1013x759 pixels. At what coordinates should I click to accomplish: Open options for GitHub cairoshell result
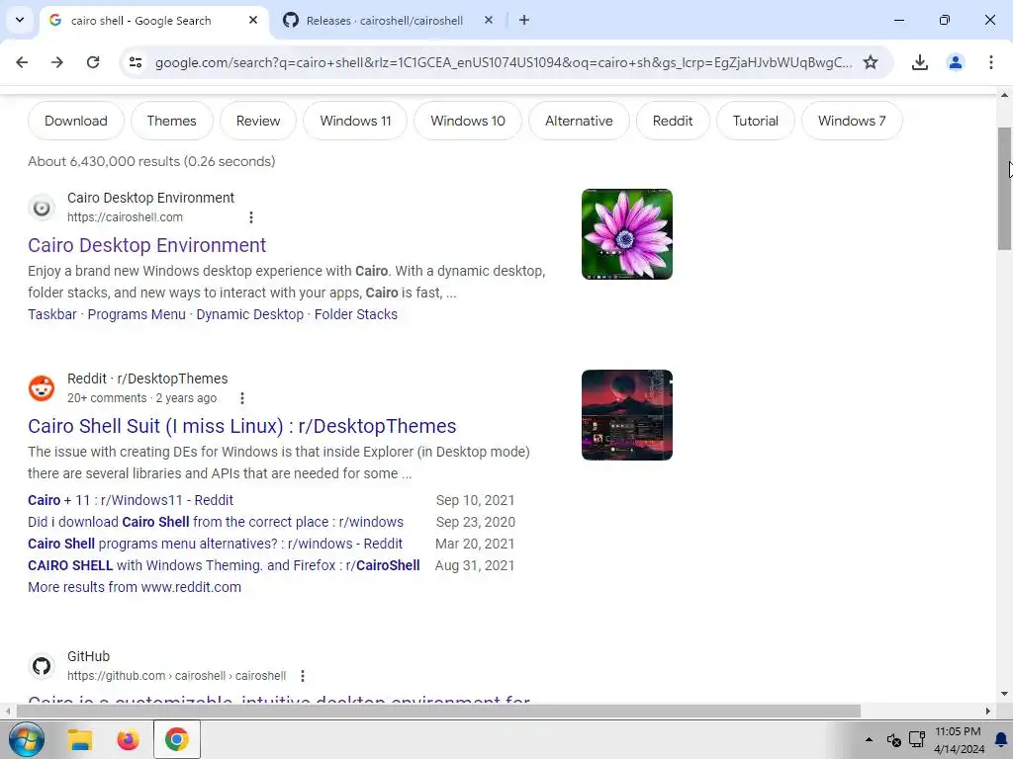pos(303,676)
